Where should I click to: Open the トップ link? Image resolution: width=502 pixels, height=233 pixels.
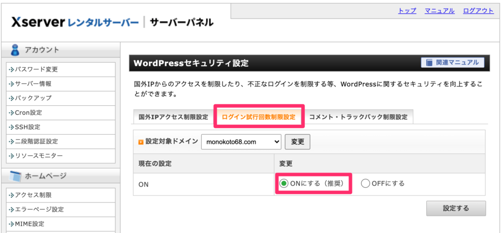407,11
